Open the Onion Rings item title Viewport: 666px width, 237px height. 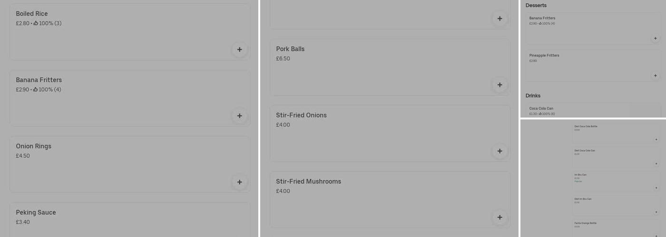33,146
